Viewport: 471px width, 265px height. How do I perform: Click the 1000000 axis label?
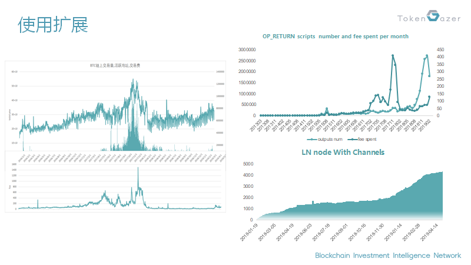(247, 94)
